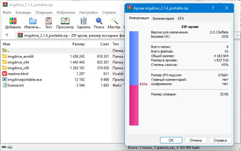
Task: Open the Файл menu
Action: [7, 12]
